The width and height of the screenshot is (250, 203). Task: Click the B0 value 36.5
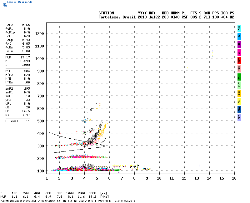pos(26,111)
